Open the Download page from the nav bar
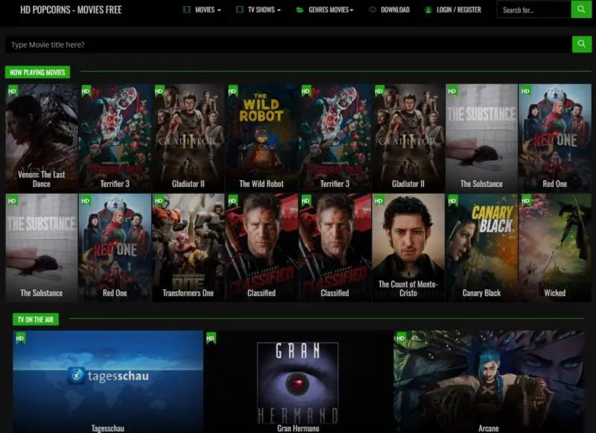Viewport: 596px width, 433px height. [395, 10]
